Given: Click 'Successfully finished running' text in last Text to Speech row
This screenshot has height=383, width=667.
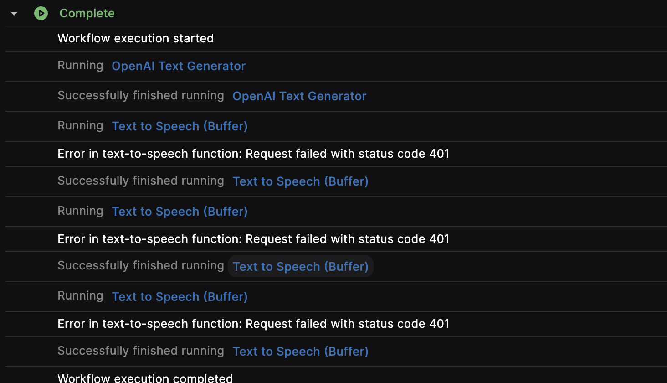Looking at the screenshot, I should click(x=141, y=351).
